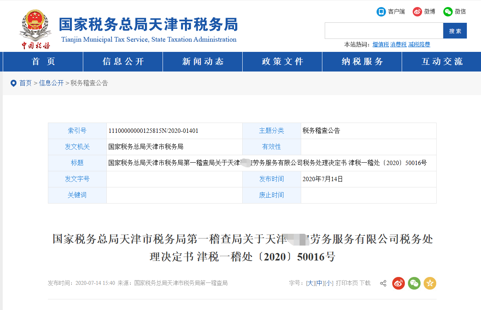This screenshot has width=481, height=310.
Task: Open hot keyword 减税降费
Action: click(x=419, y=45)
